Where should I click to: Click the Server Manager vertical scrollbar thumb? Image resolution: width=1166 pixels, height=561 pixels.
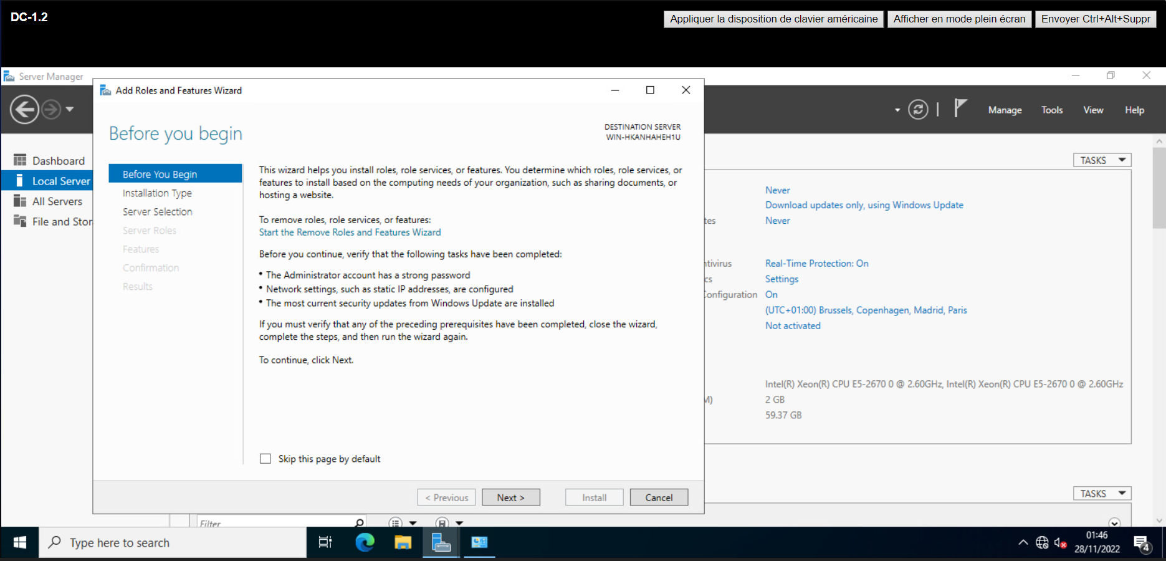pyautogui.click(x=1159, y=188)
